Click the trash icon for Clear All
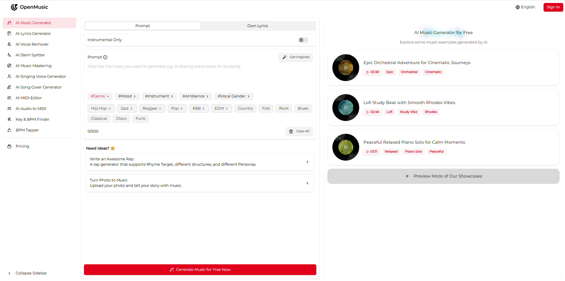 pos(291,131)
